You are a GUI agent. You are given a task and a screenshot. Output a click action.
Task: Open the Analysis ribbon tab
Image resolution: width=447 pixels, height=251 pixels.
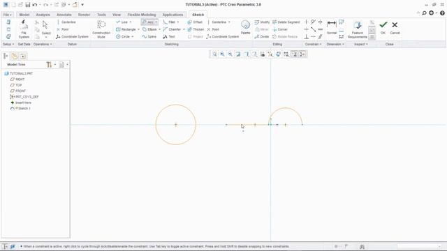pyautogui.click(x=43, y=15)
